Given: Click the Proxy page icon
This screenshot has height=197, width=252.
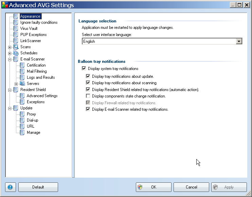Looking at the screenshot, I should 22,114.
